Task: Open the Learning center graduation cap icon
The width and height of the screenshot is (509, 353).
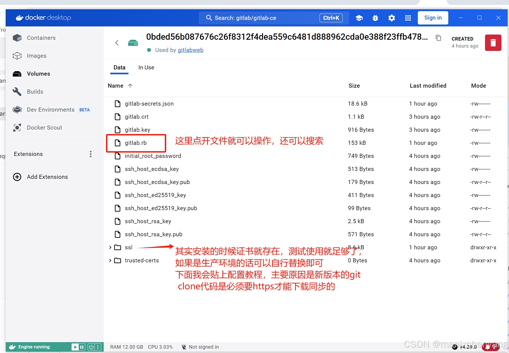Action: [x=359, y=18]
